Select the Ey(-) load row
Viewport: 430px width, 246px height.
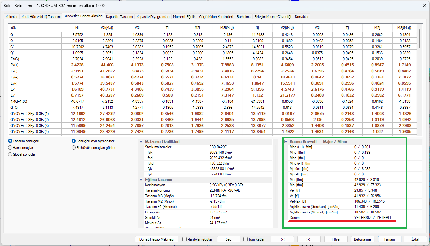pos(213,83)
